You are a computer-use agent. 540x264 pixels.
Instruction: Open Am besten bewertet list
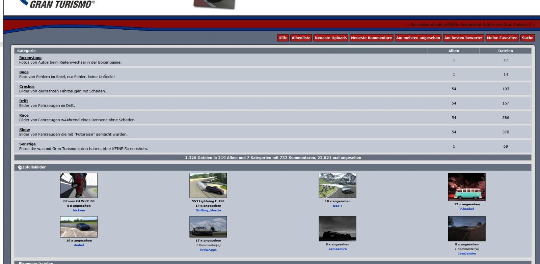pyautogui.click(x=463, y=38)
